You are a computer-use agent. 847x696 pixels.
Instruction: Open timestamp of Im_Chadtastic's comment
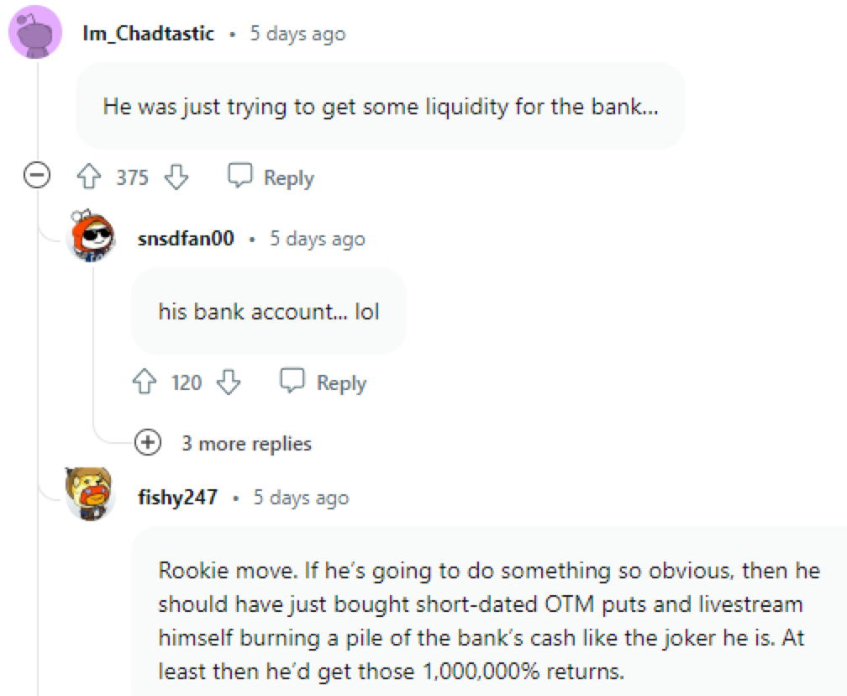pos(297,34)
